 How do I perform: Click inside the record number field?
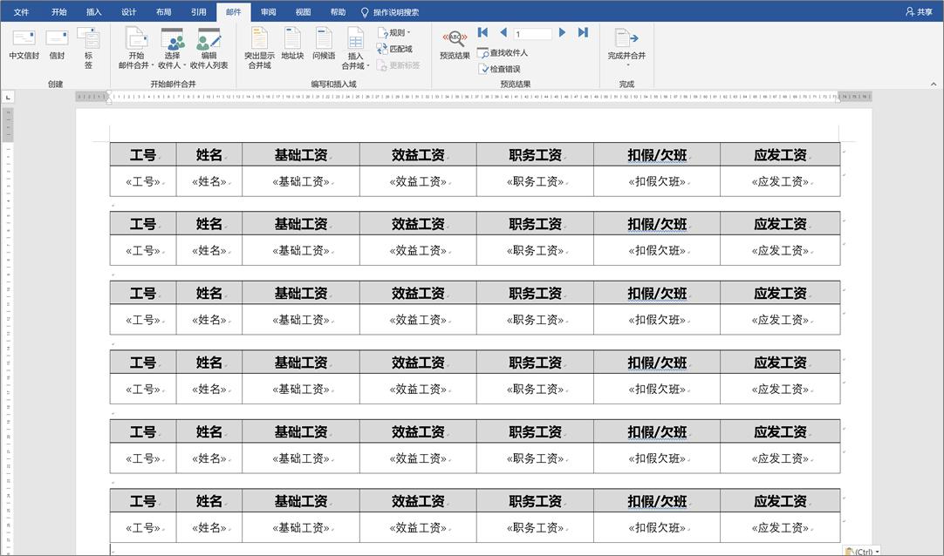(530, 32)
